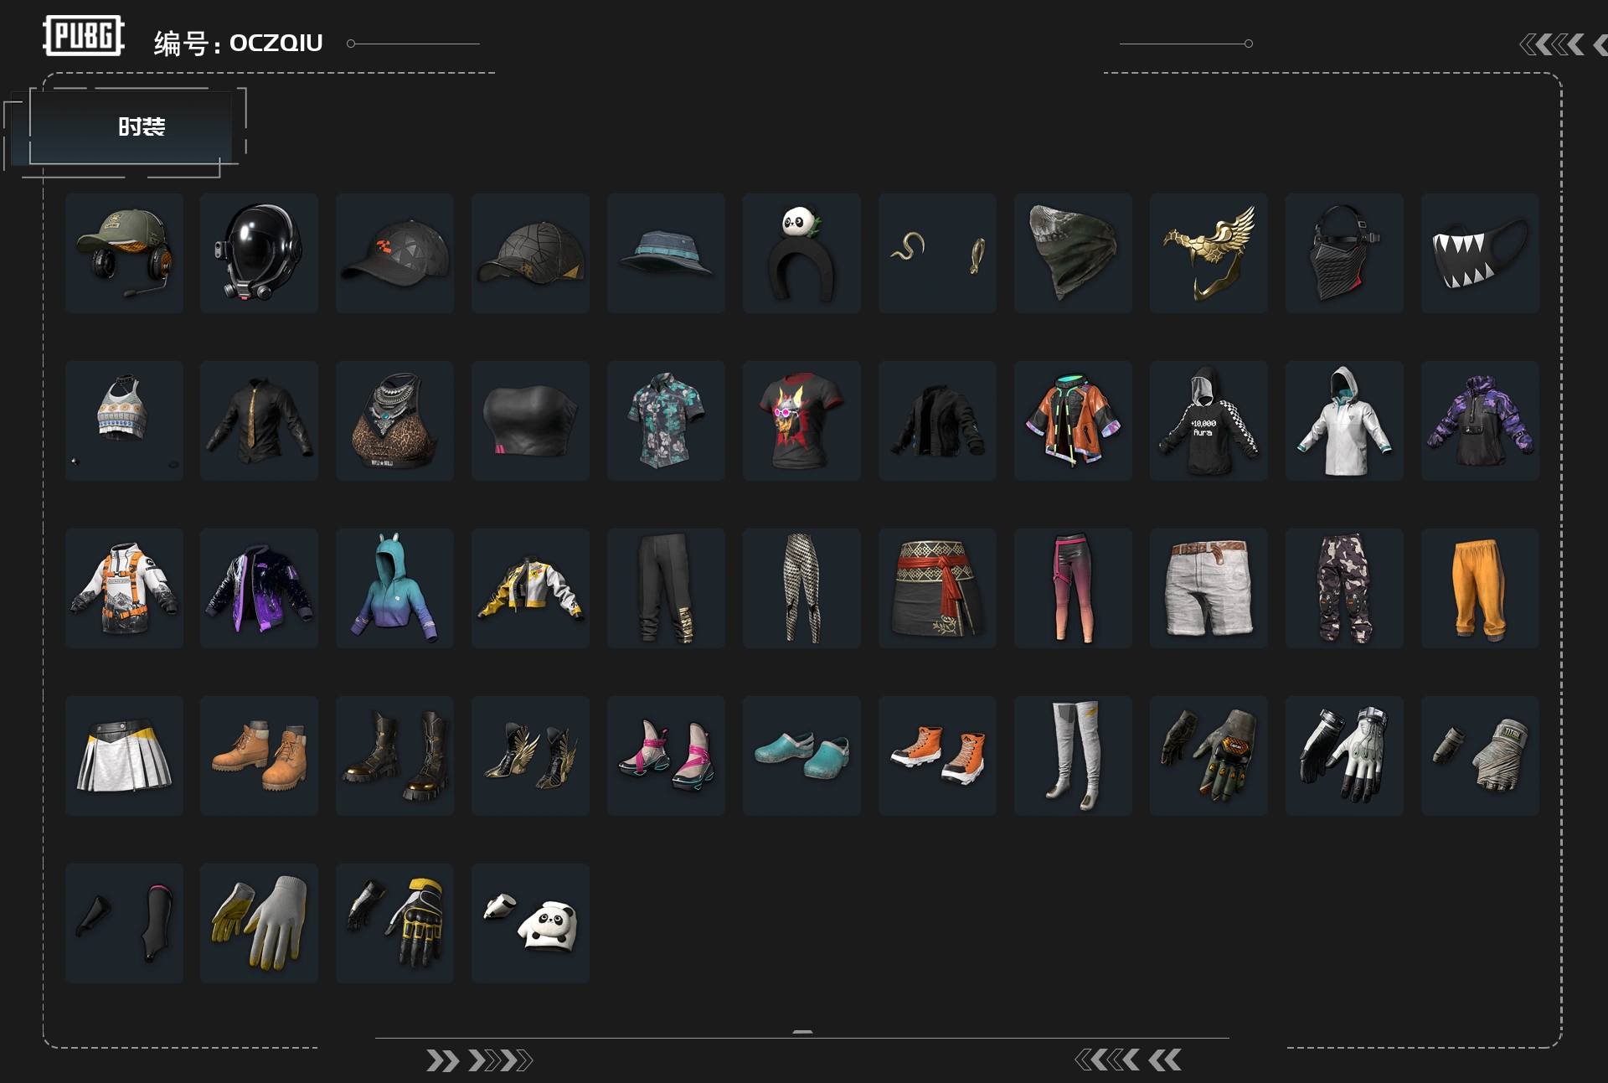1608x1083 pixels.
Task: Choose the black t-shirt with cat graphic
Action: 802,420
